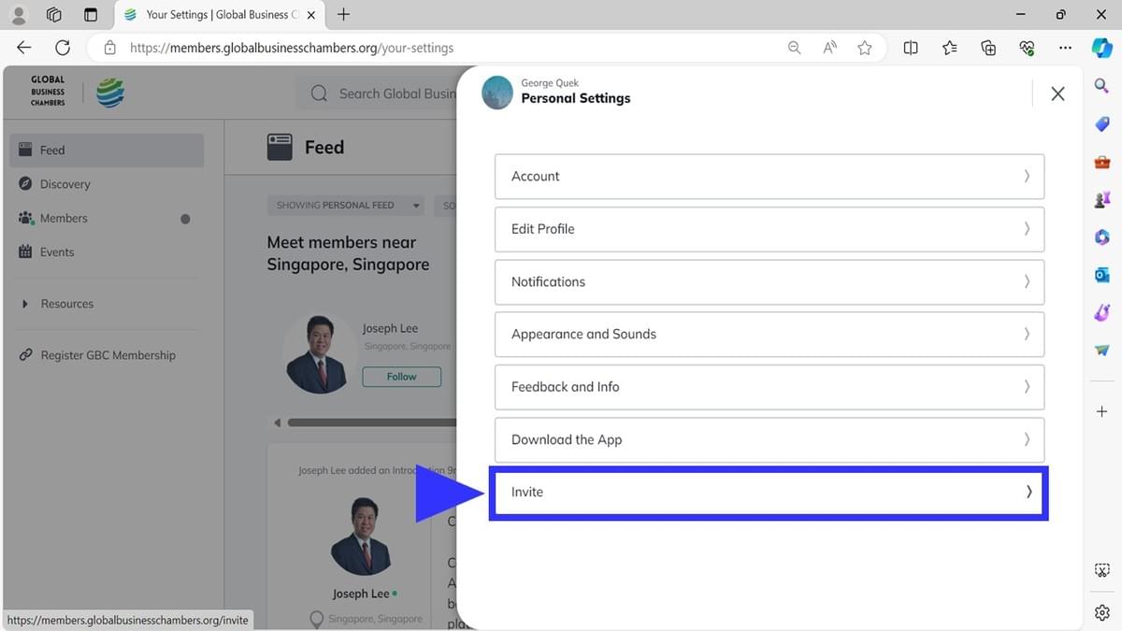The image size is (1122, 631).
Task: Enable Read Aloud in the browser
Action: (x=829, y=48)
